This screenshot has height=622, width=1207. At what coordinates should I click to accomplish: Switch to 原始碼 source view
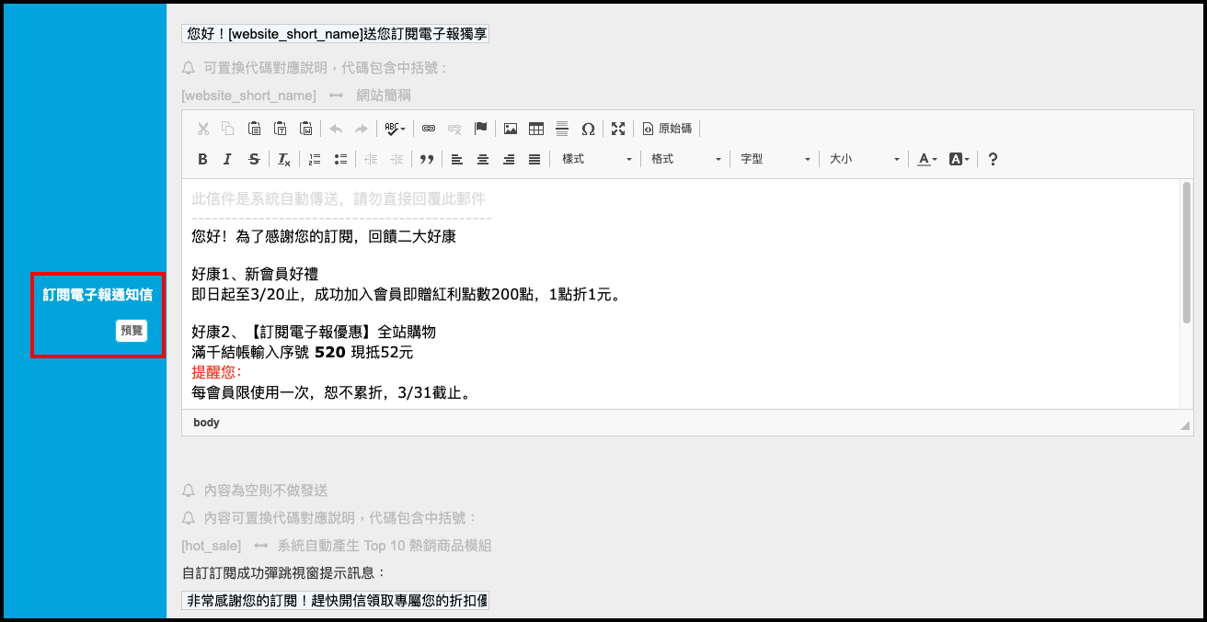point(667,129)
